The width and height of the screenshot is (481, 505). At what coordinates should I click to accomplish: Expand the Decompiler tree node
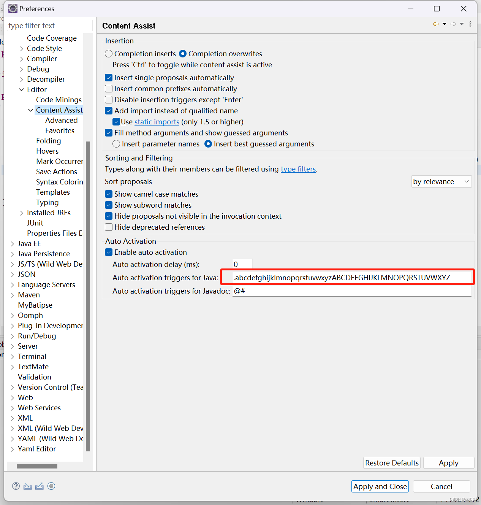22,79
